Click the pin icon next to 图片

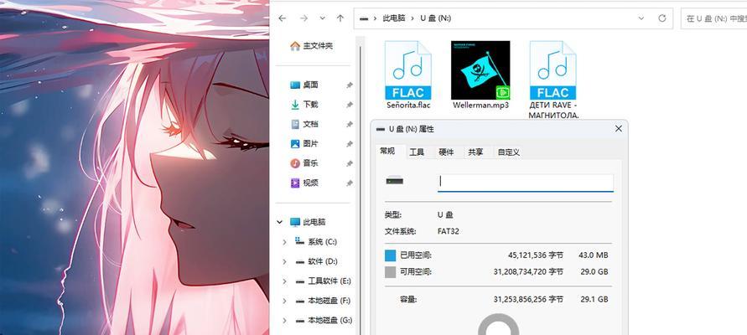[350, 144]
